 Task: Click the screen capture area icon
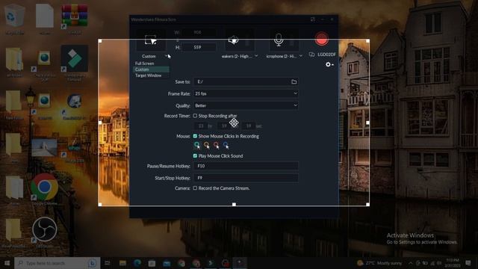[x=151, y=40]
